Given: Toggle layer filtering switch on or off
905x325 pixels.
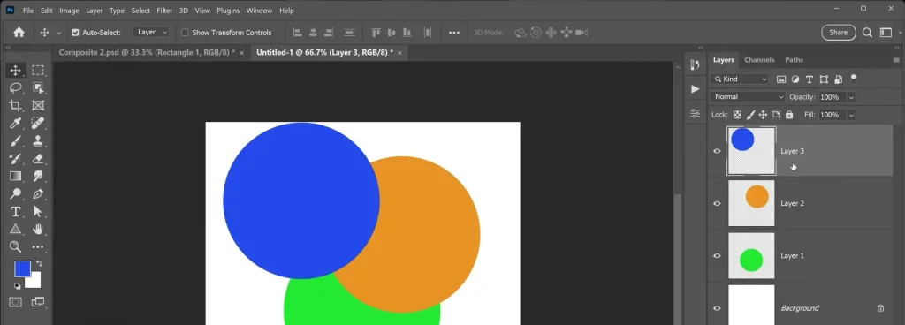Looking at the screenshot, I should (854, 77).
